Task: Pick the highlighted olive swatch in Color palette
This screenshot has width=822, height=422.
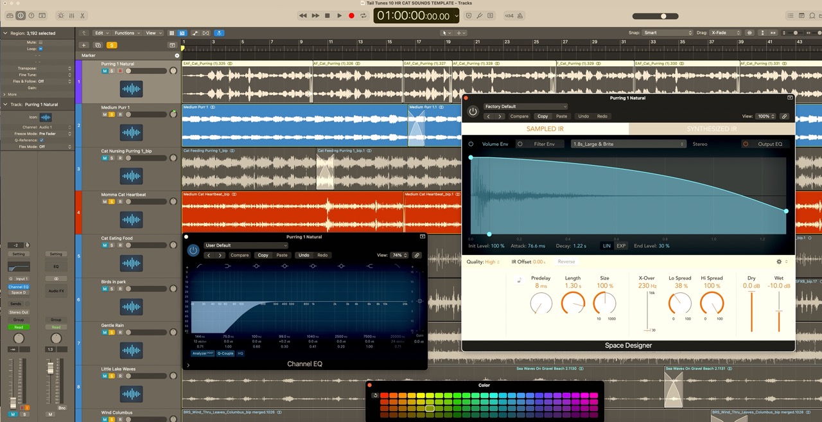Action: pos(430,409)
